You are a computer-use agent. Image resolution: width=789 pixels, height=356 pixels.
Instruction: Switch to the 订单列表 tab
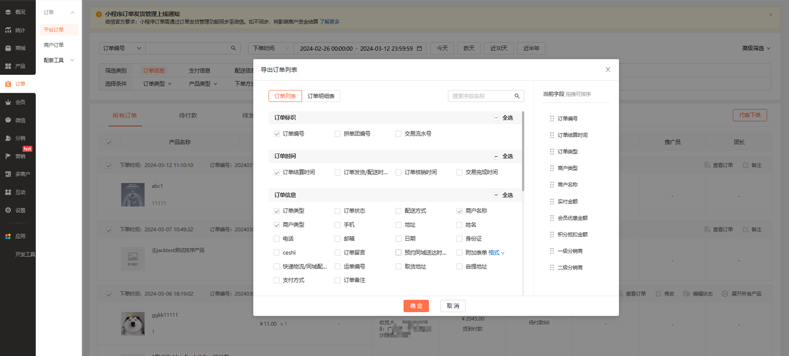285,96
